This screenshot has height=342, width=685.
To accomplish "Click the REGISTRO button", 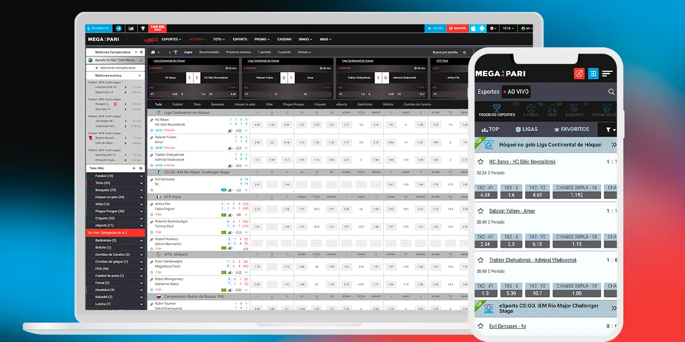I will click(457, 28).
